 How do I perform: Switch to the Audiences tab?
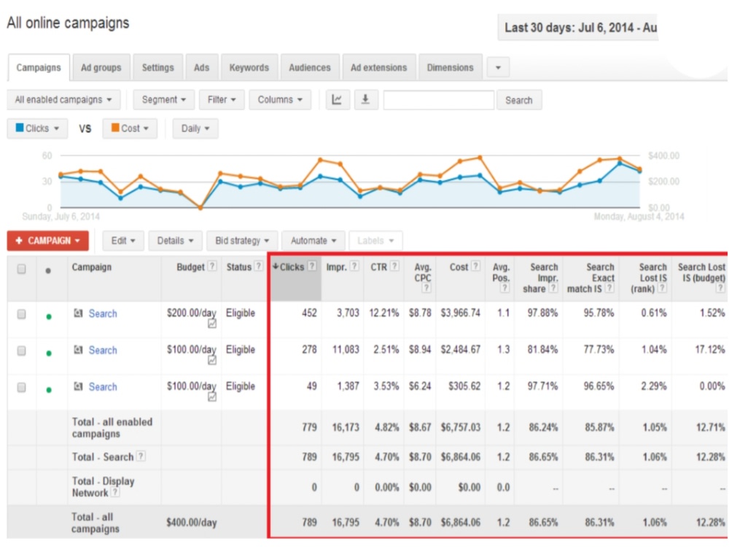(310, 67)
